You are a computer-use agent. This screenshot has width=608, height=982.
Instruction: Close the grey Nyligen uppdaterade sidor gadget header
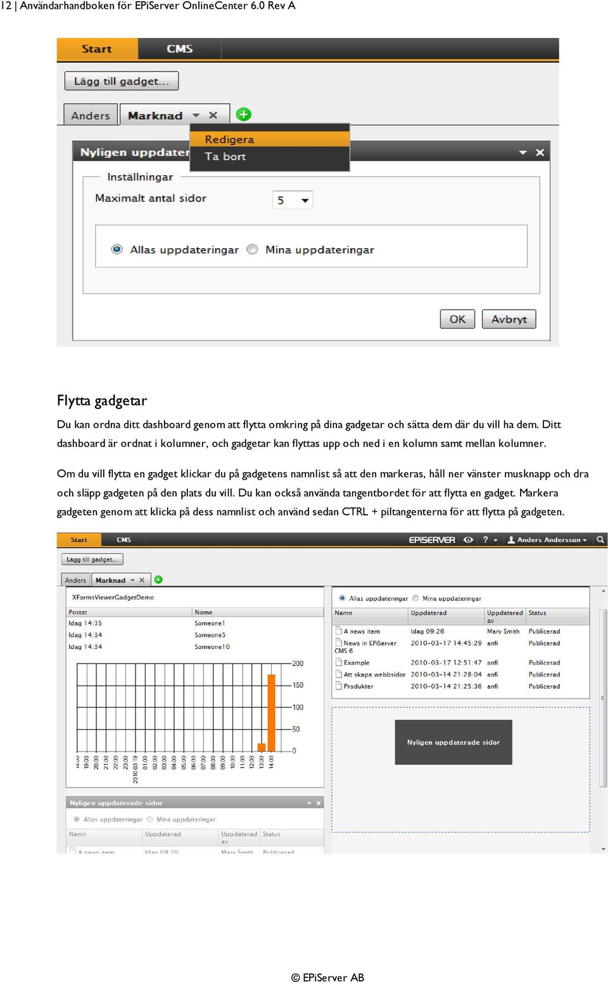(x=319, y=803)
